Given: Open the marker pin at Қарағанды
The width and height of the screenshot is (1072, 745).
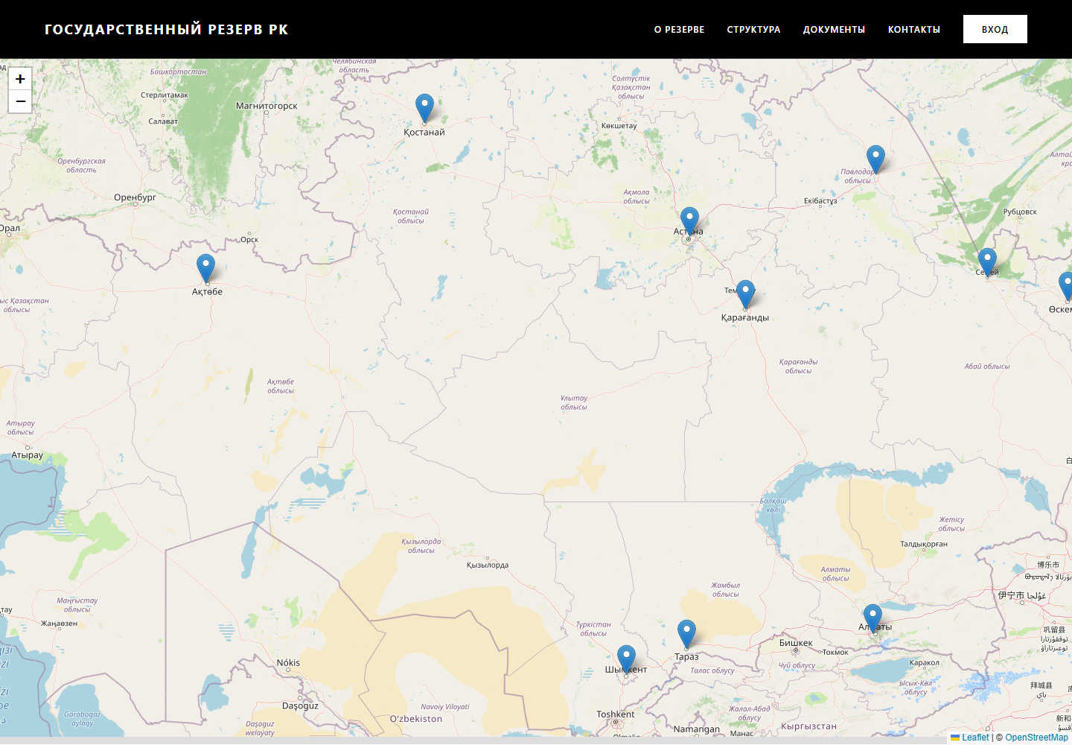Looking at the screenshot, I should click(x=745, y=294).
